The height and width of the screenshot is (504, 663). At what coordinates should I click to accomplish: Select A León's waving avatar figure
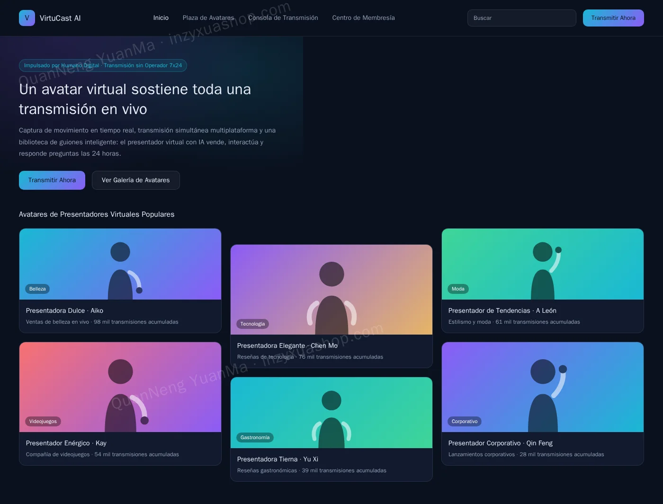tap(547, 271)
